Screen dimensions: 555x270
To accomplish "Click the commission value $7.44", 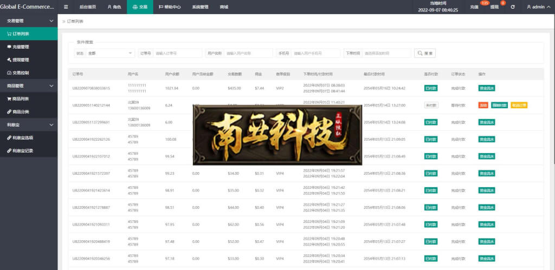I will click(x=259, y=88).
